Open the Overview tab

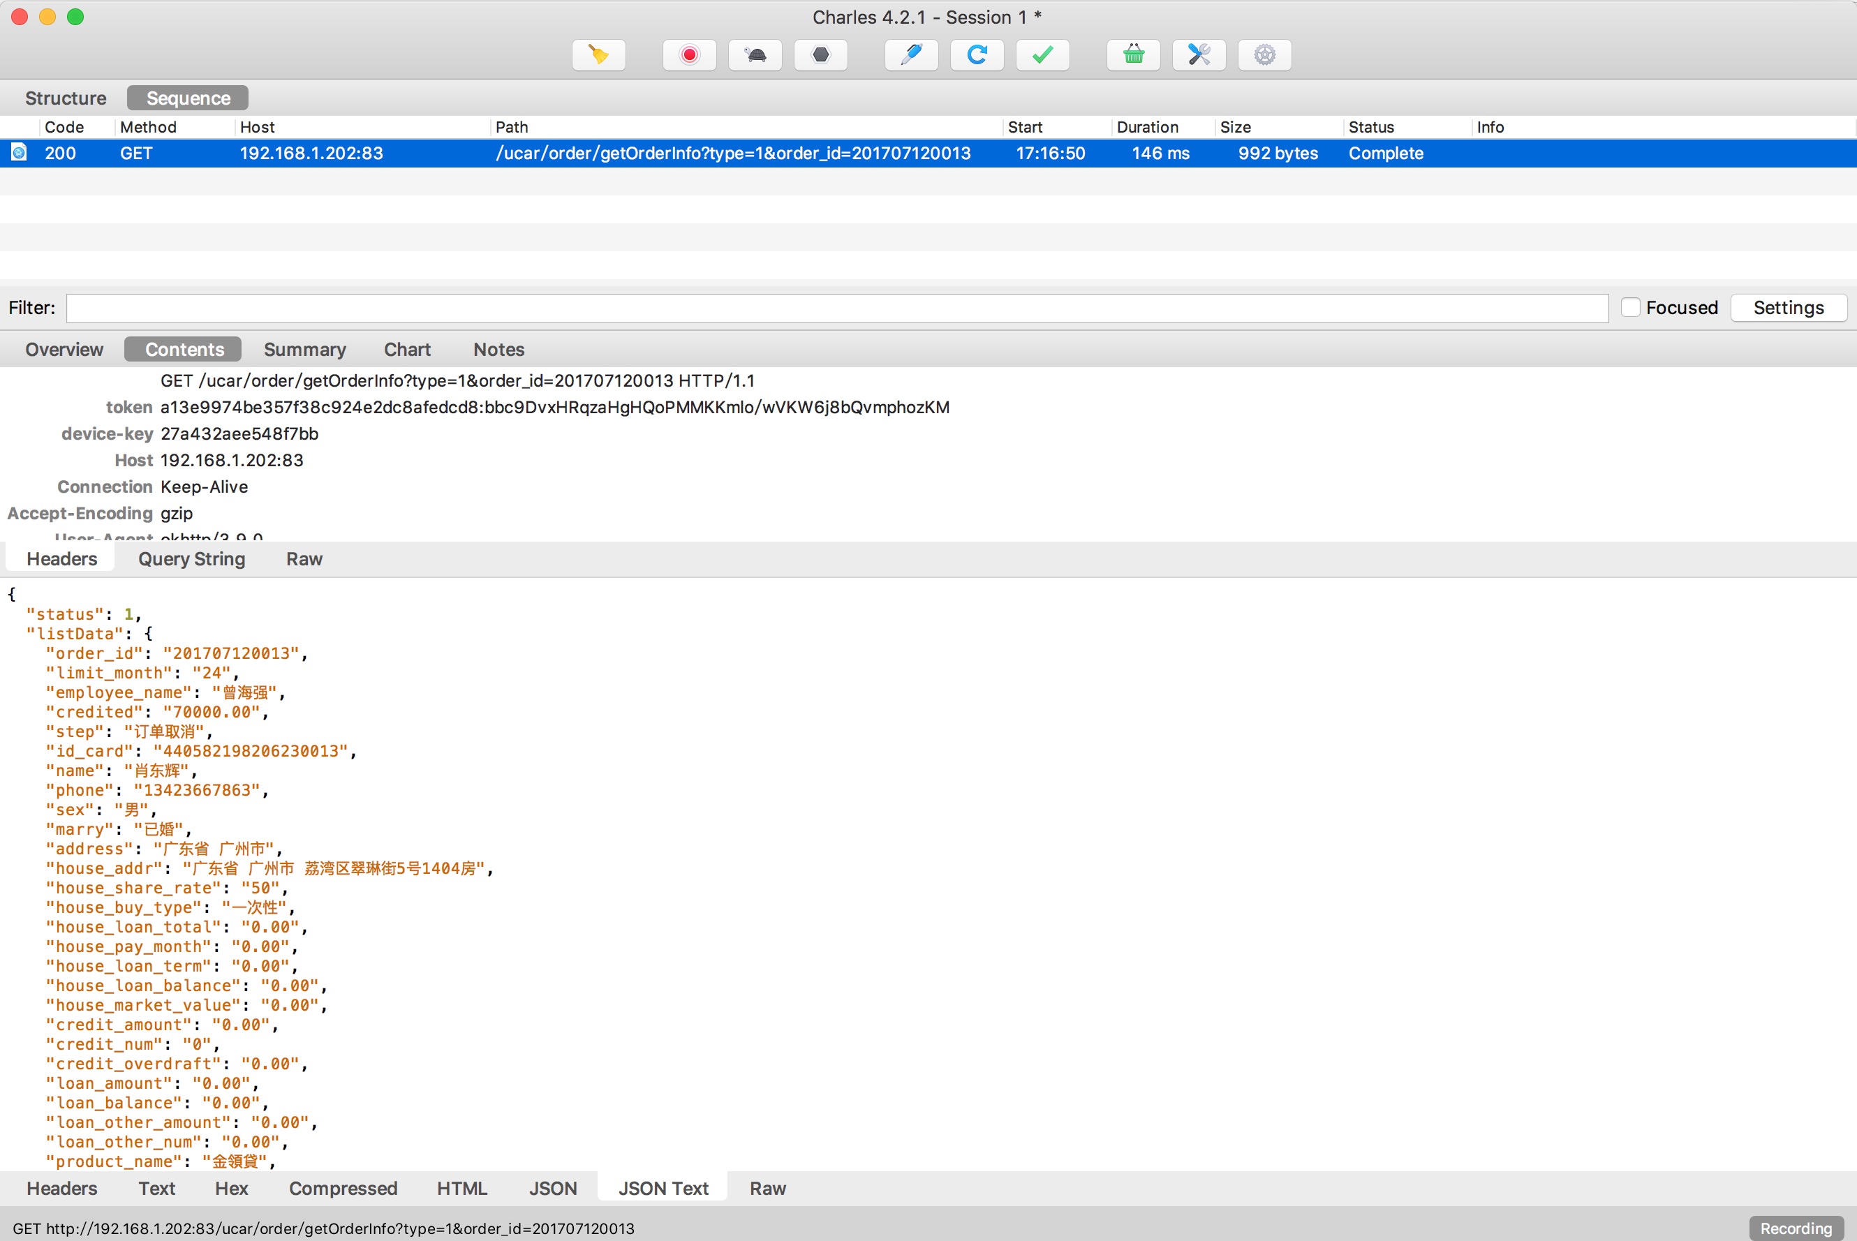[x=64, y=349]
